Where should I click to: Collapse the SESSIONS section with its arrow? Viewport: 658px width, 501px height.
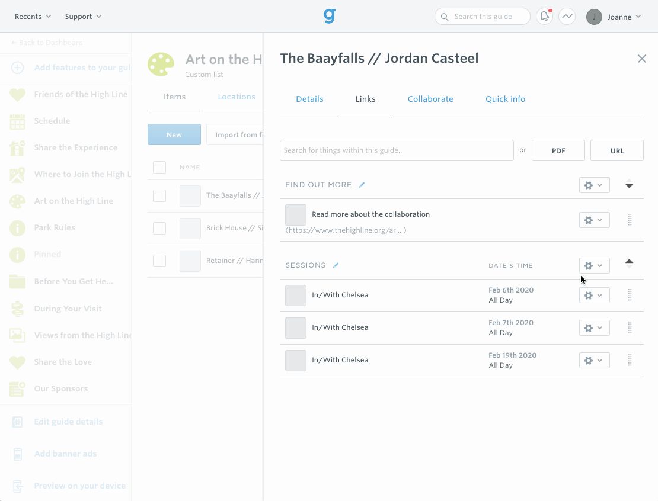(x=629, y=262)
